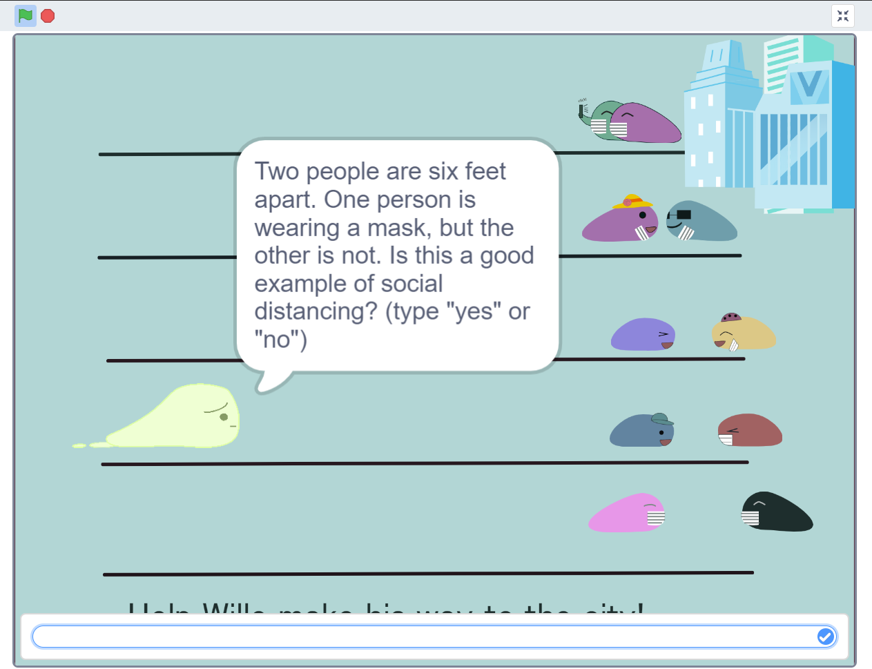The image size is (872, 669).
Task: Click the blue slug with green cap
Action: (642, 430)
